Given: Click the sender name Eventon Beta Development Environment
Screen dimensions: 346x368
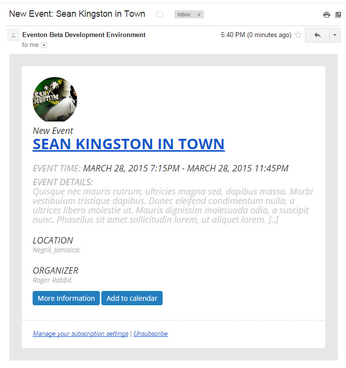Looking at the screenshot, I should [84, 35].
